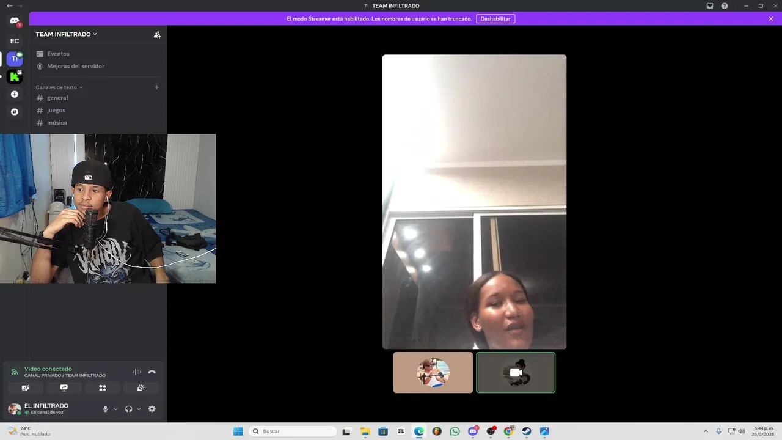
Task: Open FL Studio from the taskbar
Action: [x=437, y=431]
